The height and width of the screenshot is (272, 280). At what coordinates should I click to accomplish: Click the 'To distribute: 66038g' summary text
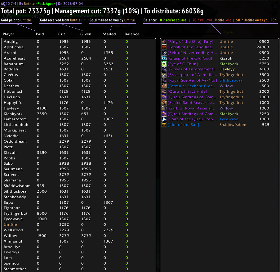point(174,11)
